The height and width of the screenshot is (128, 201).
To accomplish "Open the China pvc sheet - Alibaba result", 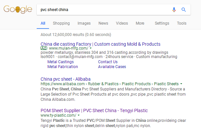I will [66, 79].
